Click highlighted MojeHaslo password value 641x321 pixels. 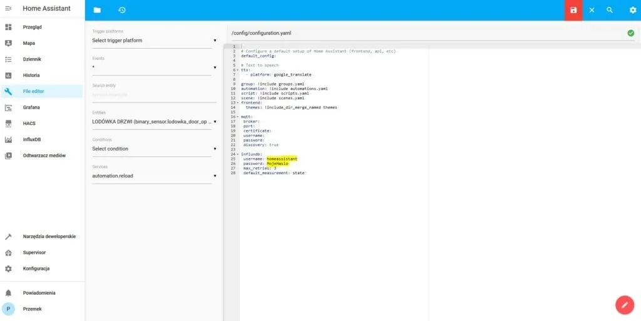point(277,164)
